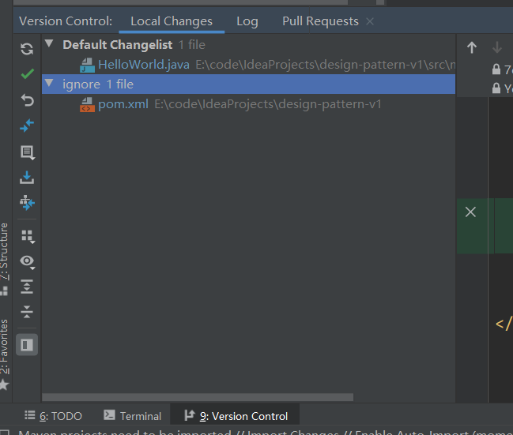Open the Group By dropdown icon
Screen dimensions: 513x435
pos(28,237)
